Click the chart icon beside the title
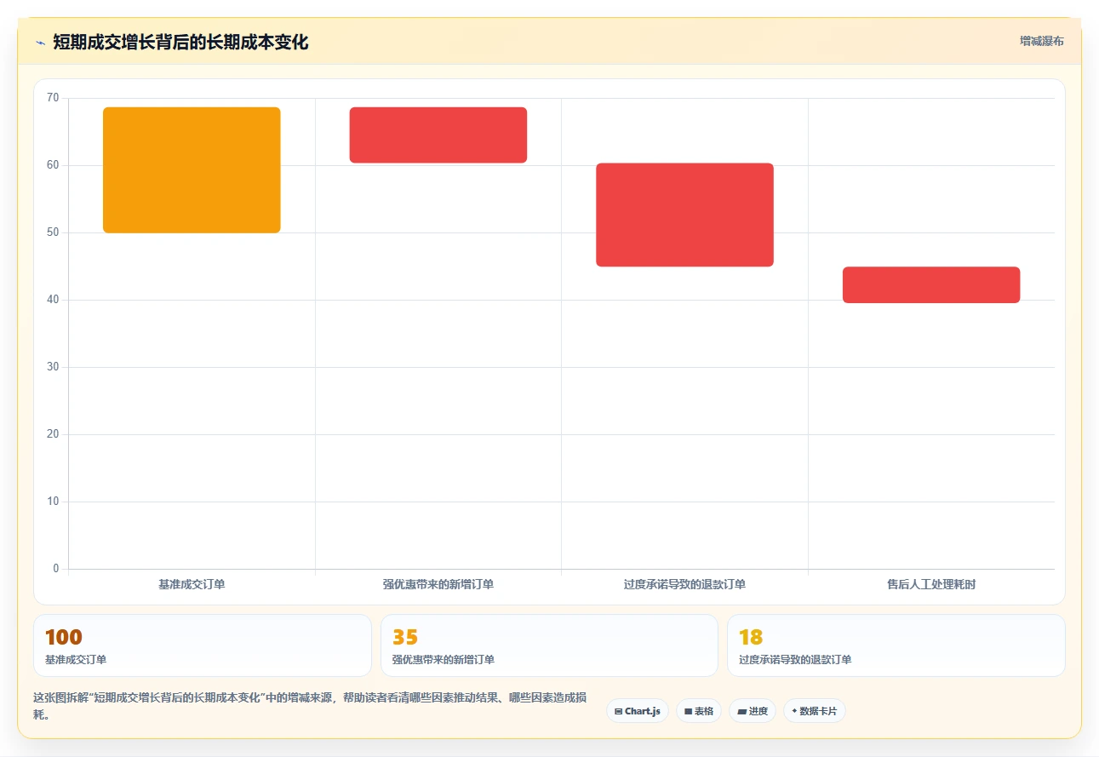The height and width of the screenshot is (757, 1099). 40,43
